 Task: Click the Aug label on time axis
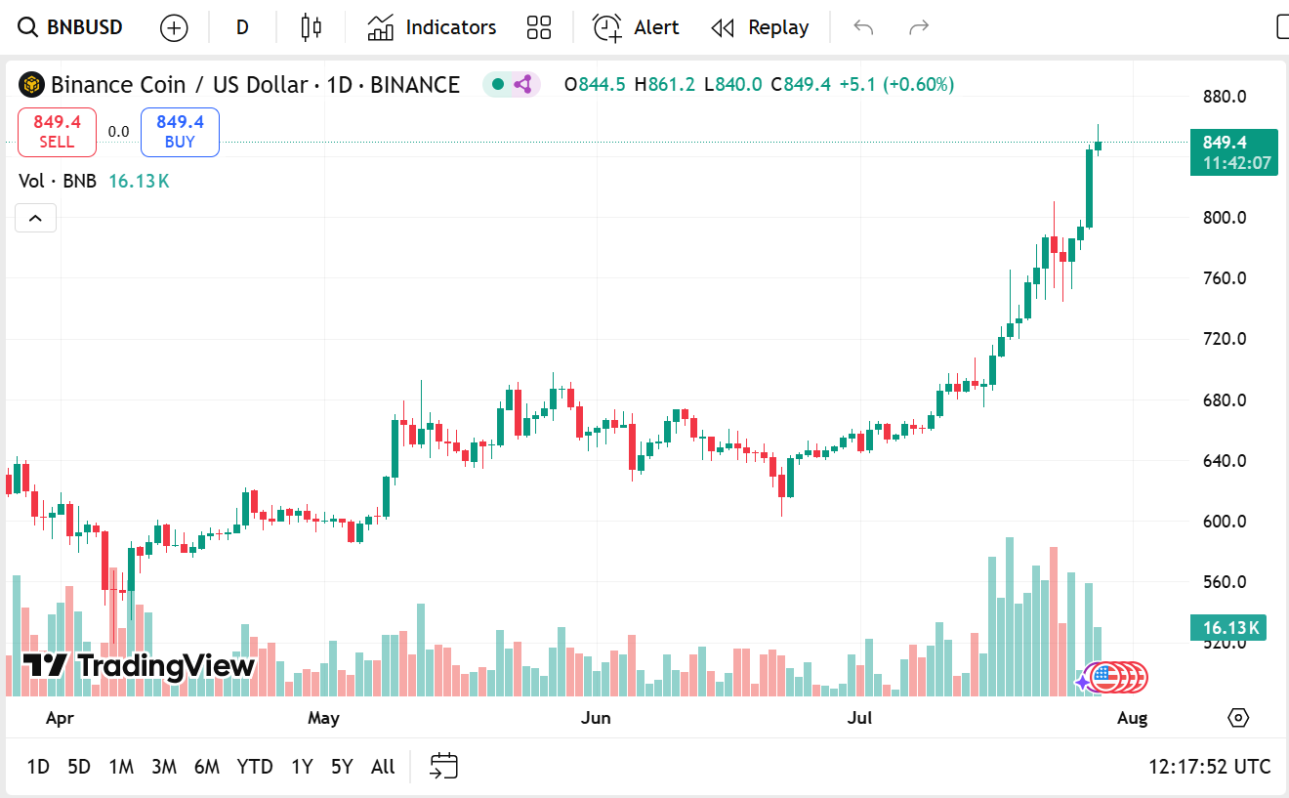point(1132,718)
